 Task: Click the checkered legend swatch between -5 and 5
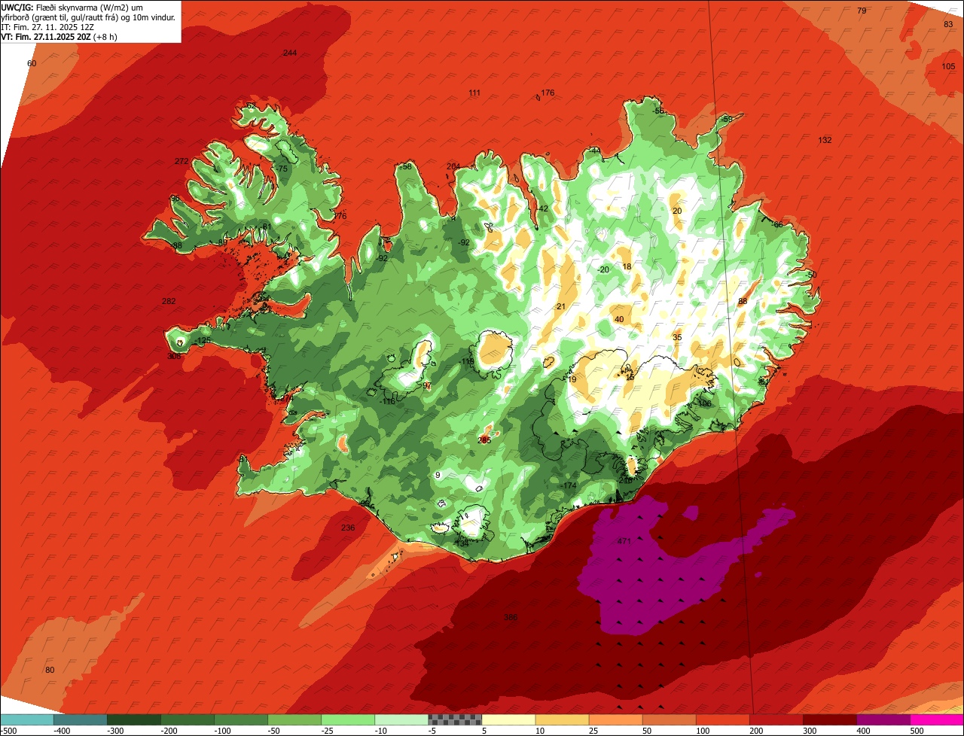(x=455, y=719)
